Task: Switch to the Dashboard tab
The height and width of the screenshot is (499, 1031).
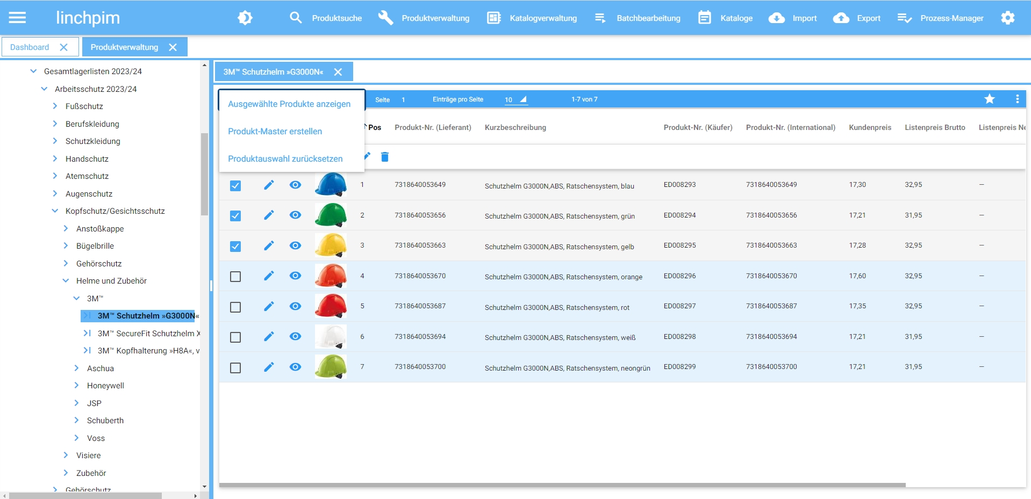Action: (x=30, y=47)
